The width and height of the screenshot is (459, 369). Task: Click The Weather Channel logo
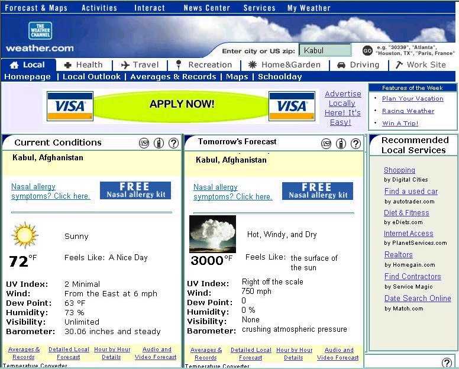point(40,31)
